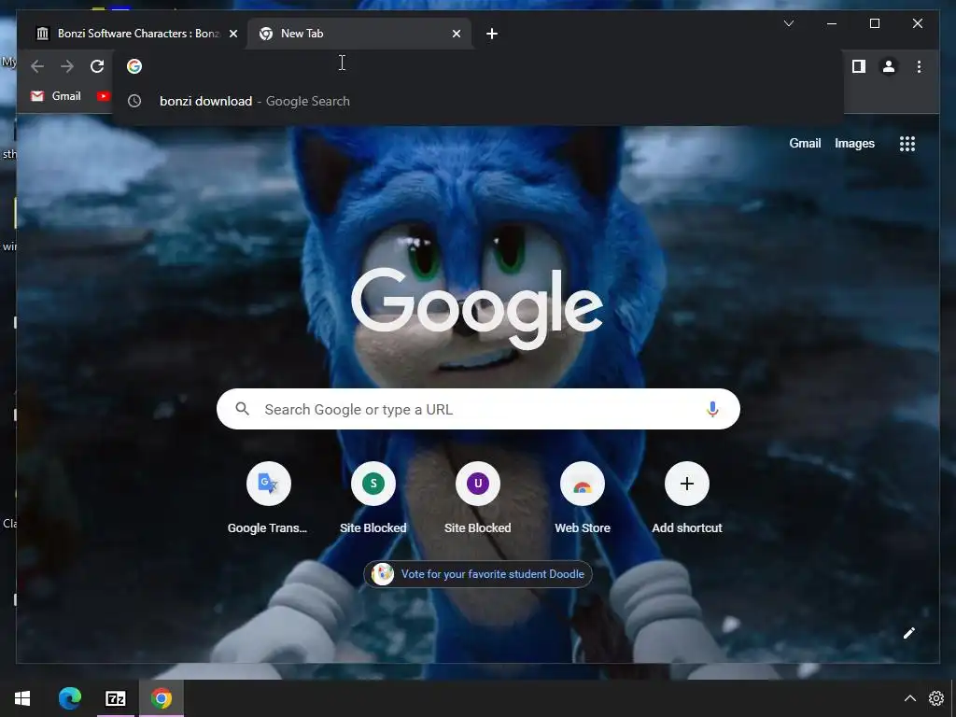Image resolution: width=956 pixels, height=717 pixels.
Task: Open a new tab with the plus button
Action: (492, 34)
